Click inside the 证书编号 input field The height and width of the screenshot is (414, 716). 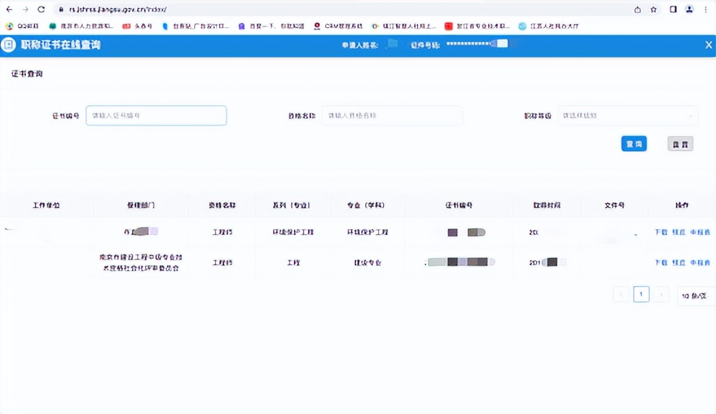pyautogui.click(x=155, y=115)
